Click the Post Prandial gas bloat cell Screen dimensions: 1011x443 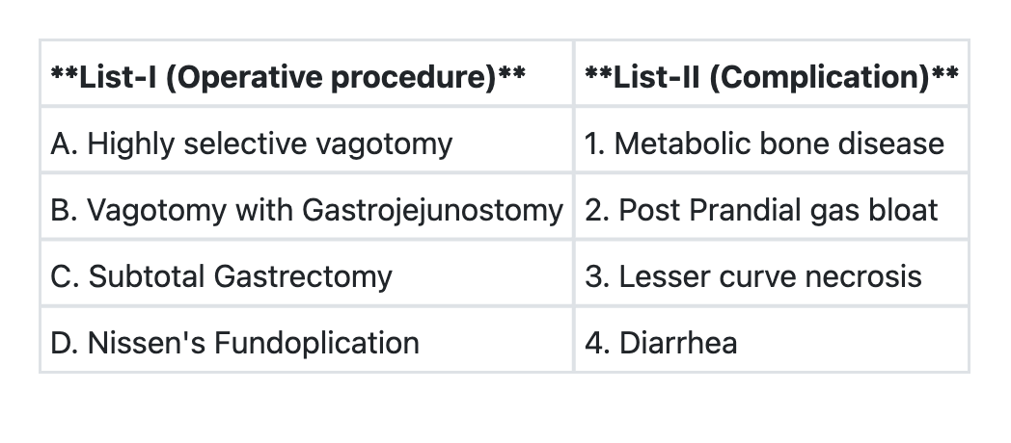click(x=761, y=210)
